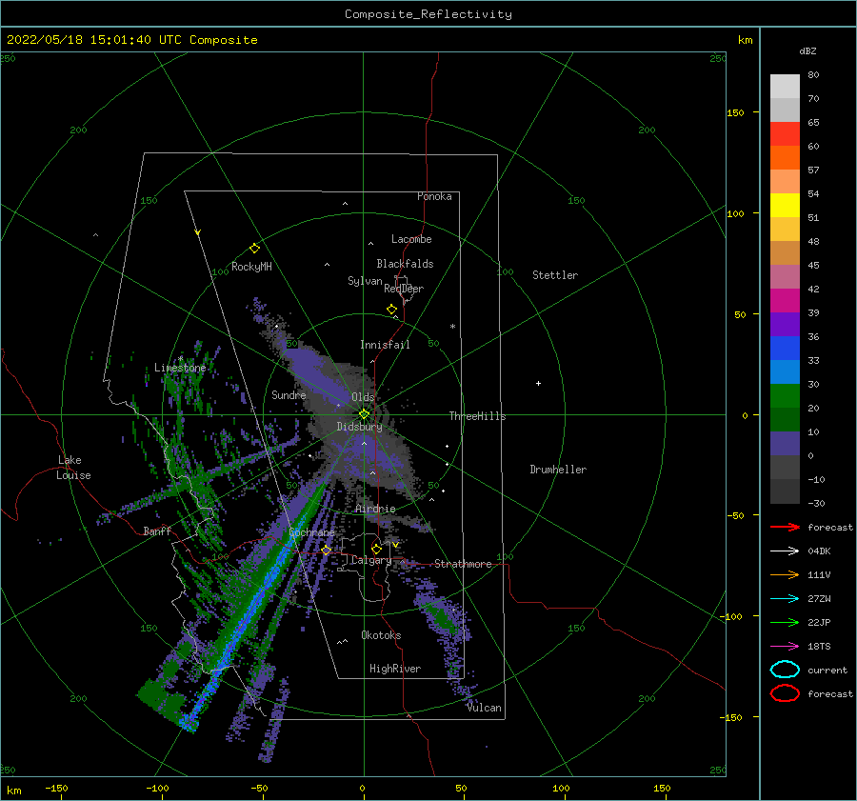Image resolution: width=857 pixels, height=801 pixels.
Task: Click the magenta 18TS arrow in legend
Action: tap(785, 647)
